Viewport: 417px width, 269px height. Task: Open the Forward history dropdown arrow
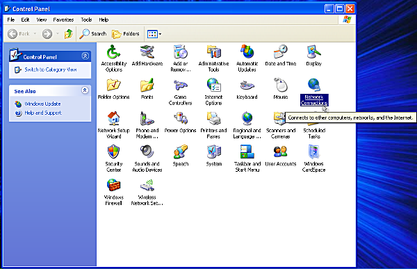[58, 34]
